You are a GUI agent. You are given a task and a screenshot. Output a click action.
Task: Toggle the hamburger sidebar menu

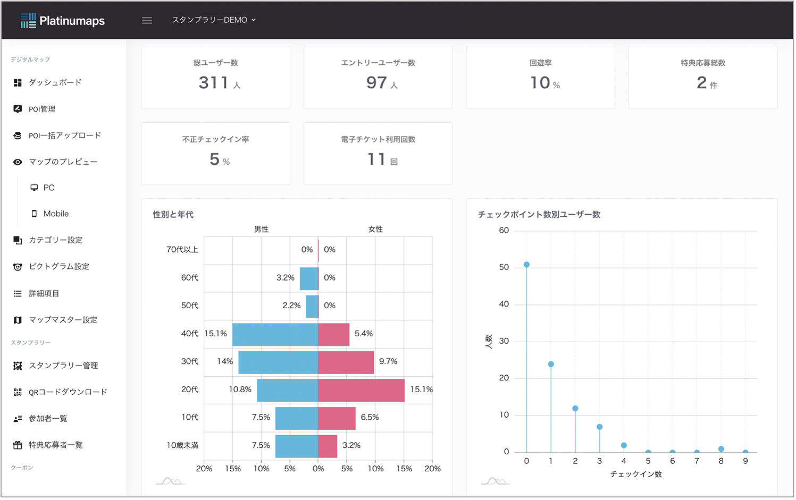pyautogui.click(x=147, y=20)
